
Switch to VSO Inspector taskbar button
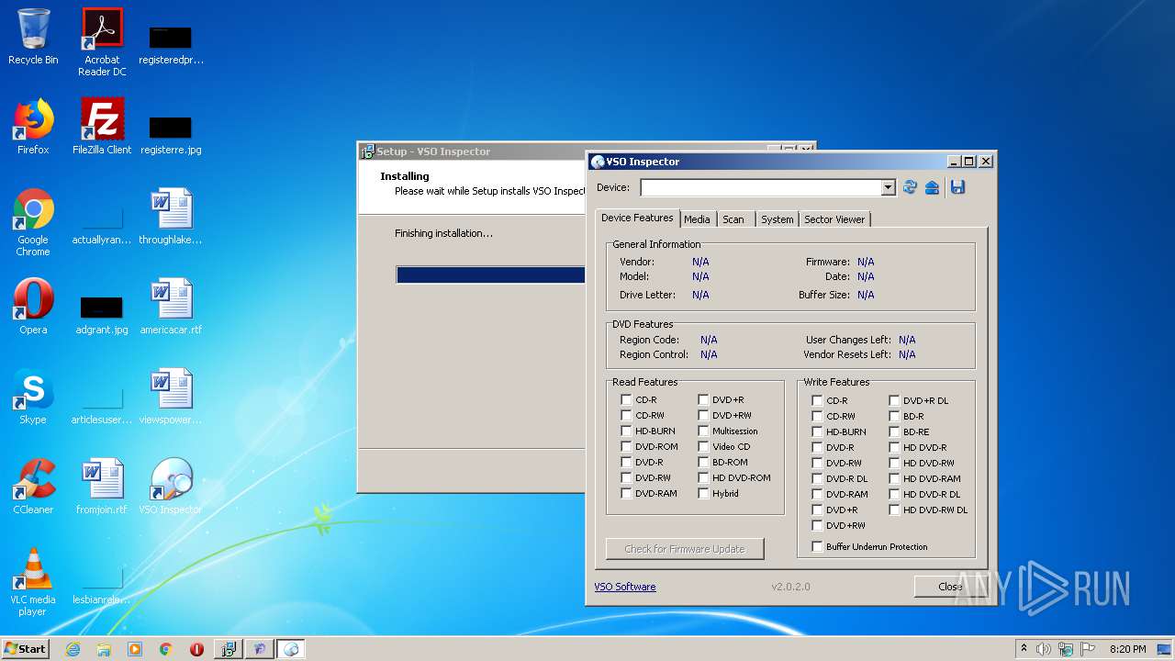click(291, 649)
